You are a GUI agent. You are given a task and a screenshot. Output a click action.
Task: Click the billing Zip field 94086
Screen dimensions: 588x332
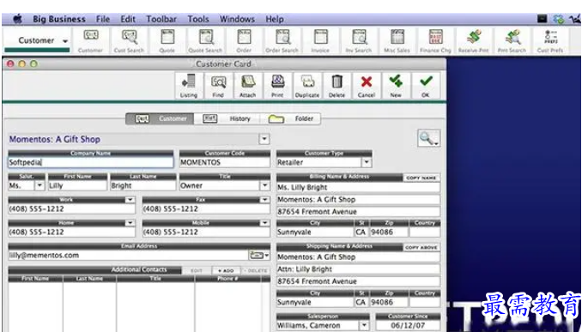coord(389,232)
